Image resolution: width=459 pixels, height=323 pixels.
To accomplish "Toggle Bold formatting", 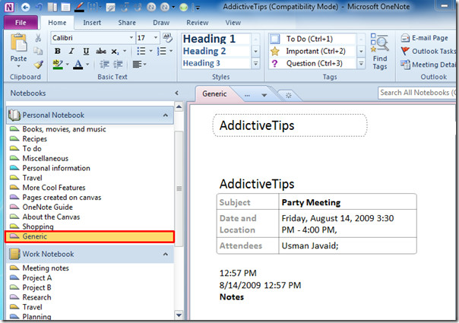I will pyautogui.click(x=58, y=51).
